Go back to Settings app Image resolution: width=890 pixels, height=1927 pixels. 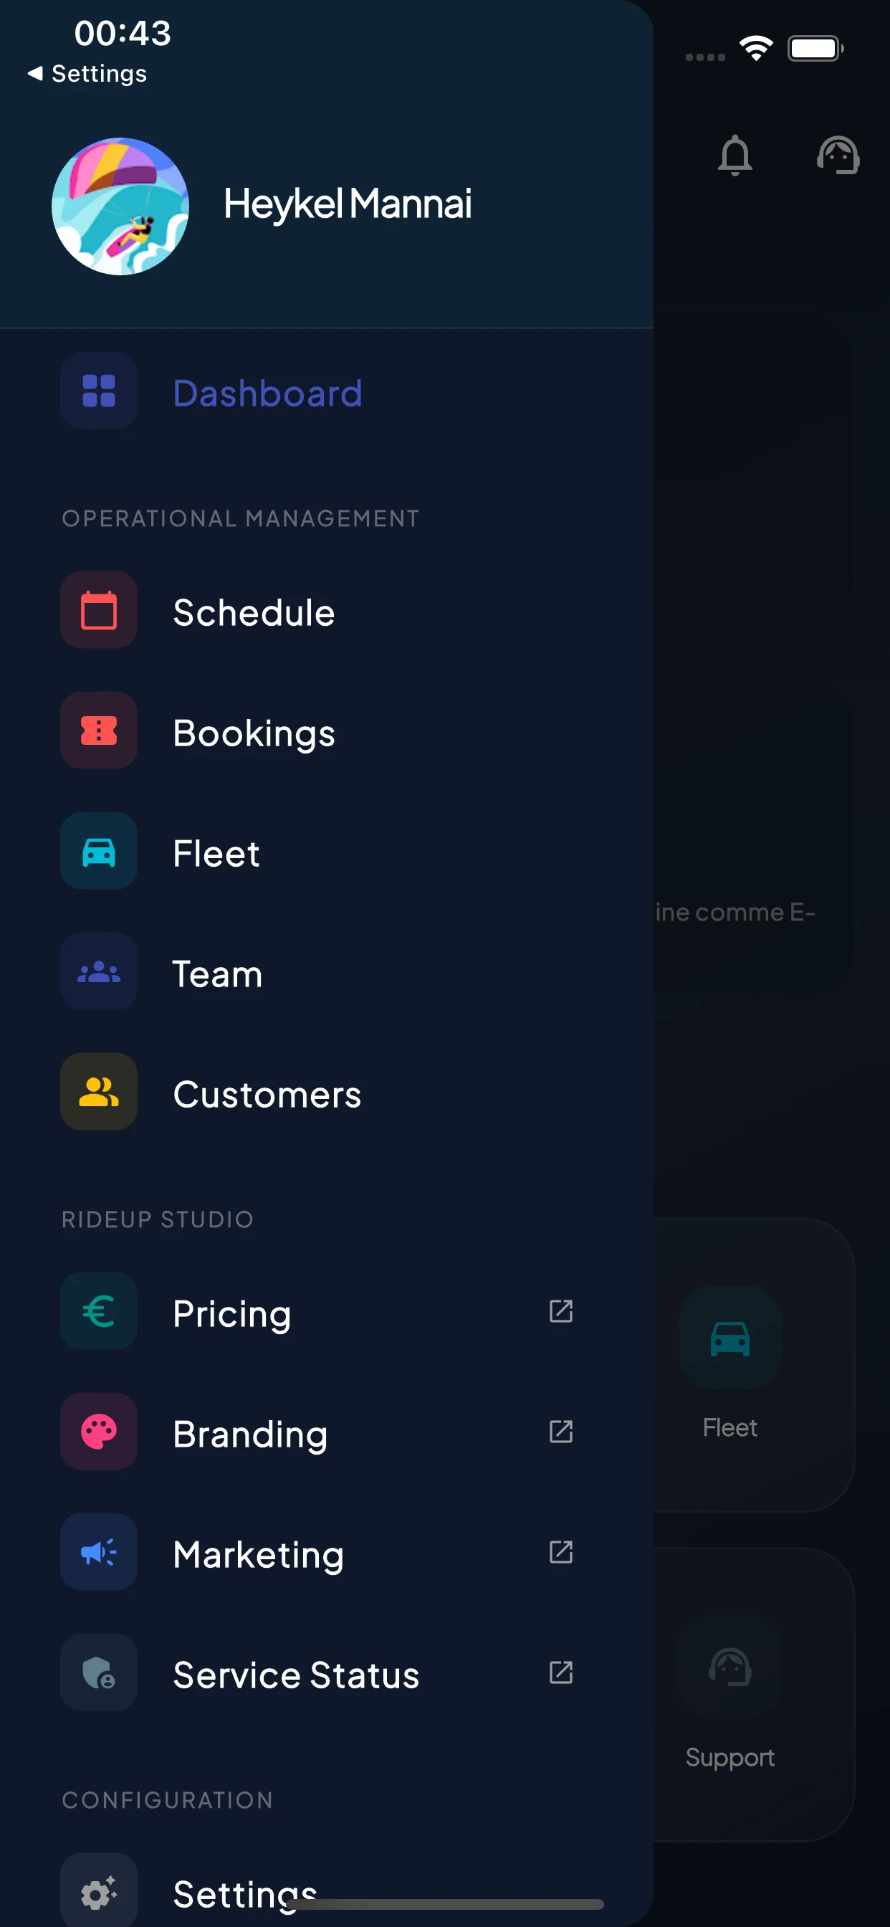[87, 73]
